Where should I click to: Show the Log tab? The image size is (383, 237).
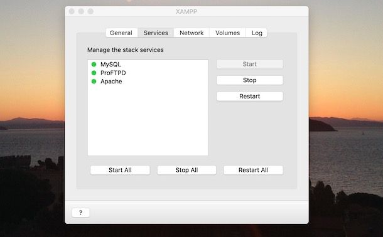coord(257,33)
